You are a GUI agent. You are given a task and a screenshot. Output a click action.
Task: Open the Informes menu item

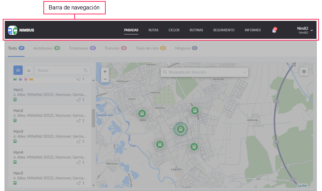point(252,30)
